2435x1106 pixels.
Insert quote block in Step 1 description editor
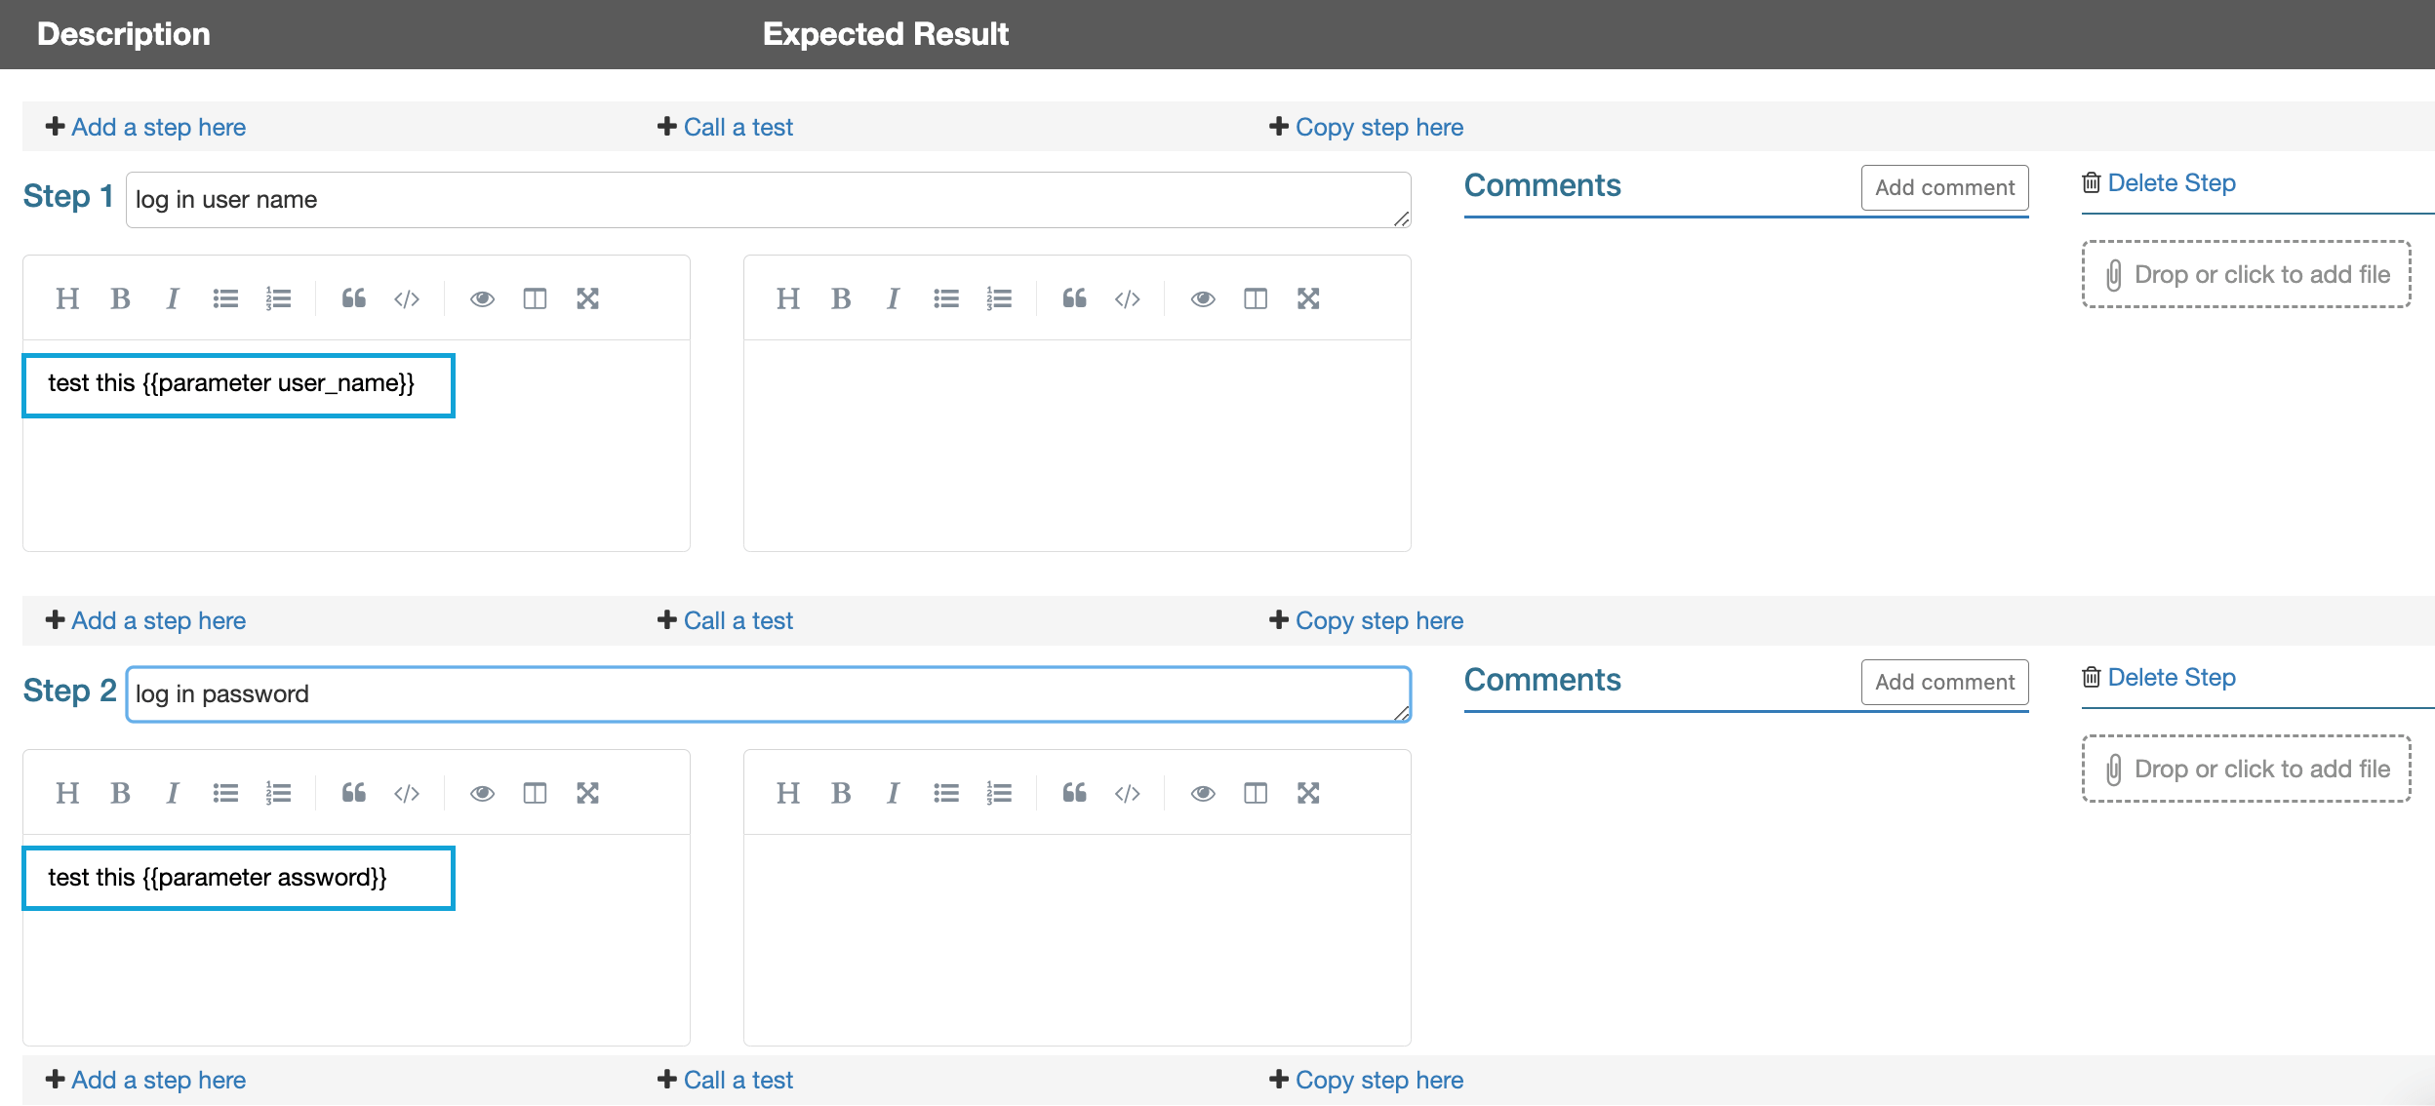click(354, 298)
